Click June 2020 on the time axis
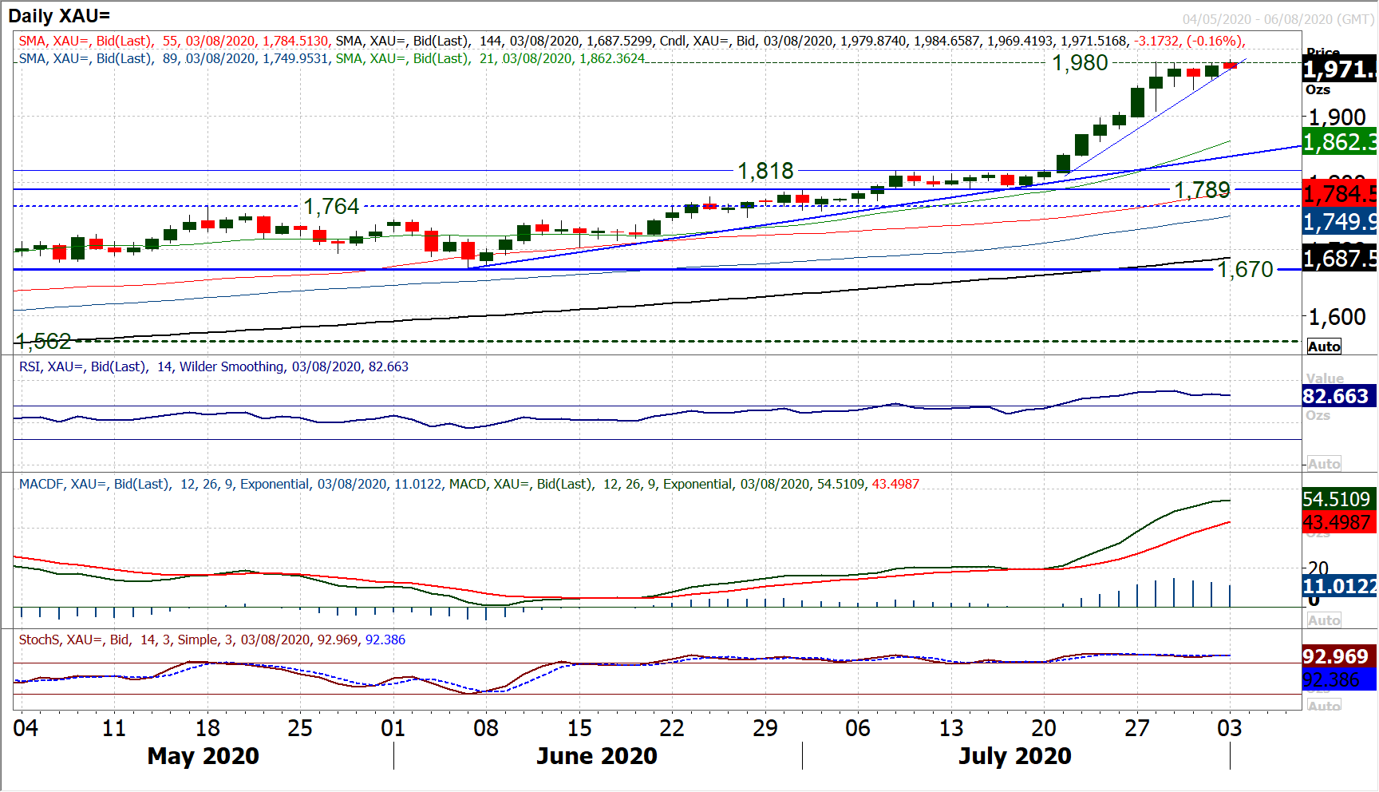1379x792 pixels. (596, 756)
